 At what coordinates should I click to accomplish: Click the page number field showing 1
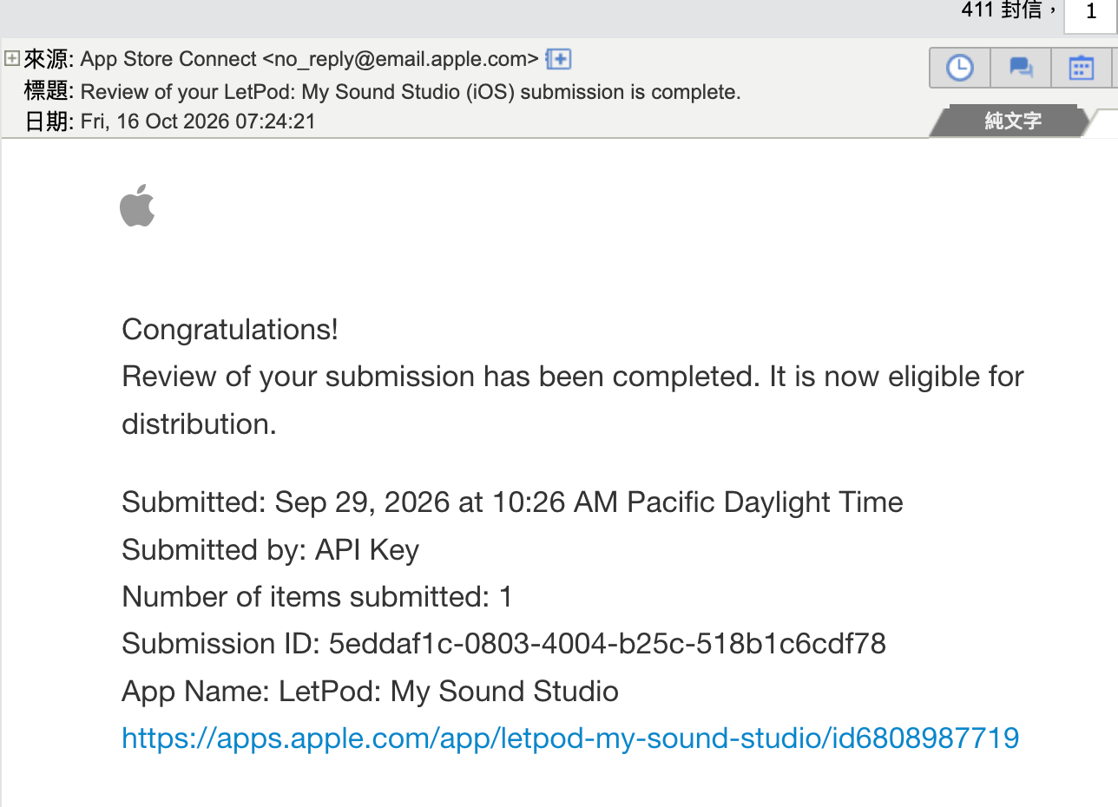tap(1091, 12)
